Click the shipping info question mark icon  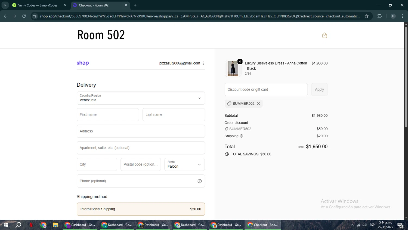[242, 136]
